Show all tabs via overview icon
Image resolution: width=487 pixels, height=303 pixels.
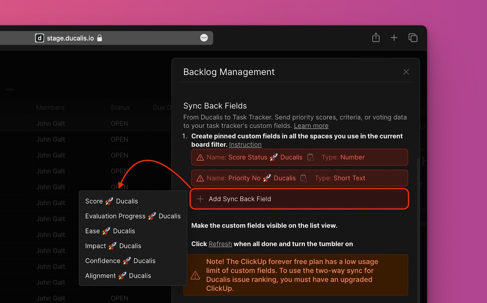tap(413, 37)
